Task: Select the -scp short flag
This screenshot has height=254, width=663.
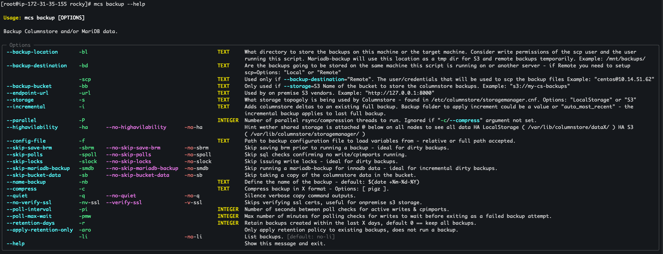Action: (x=85, y=79)
